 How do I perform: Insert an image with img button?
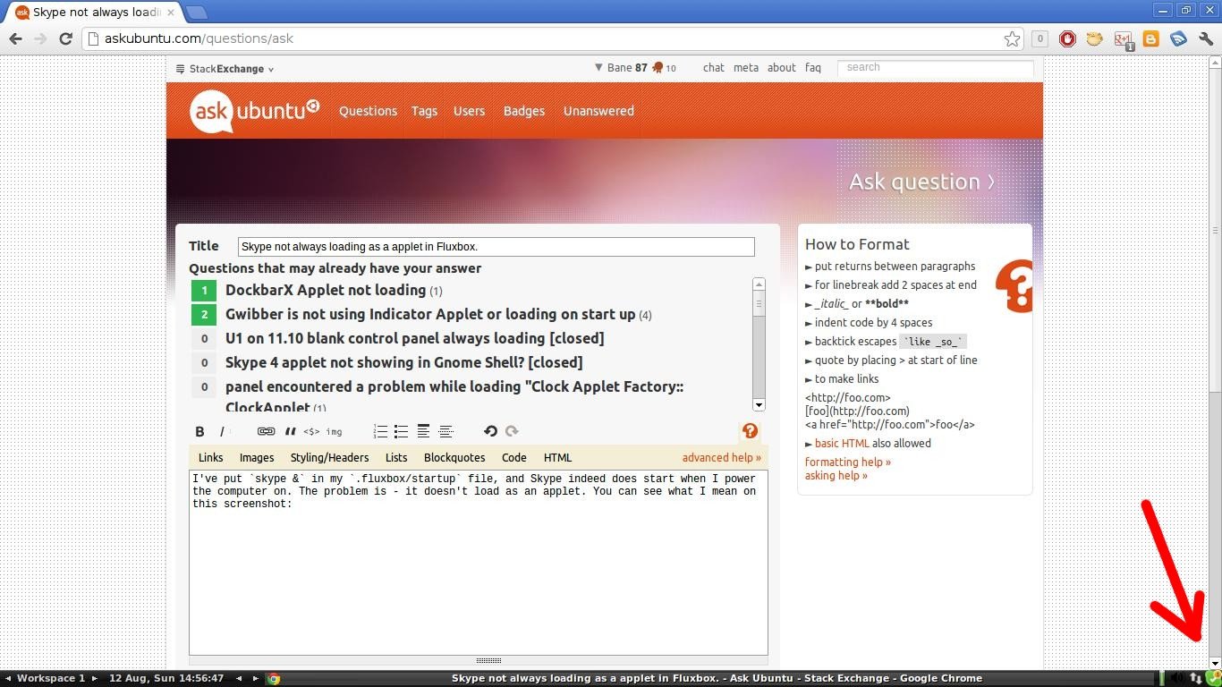coord(334,431)
